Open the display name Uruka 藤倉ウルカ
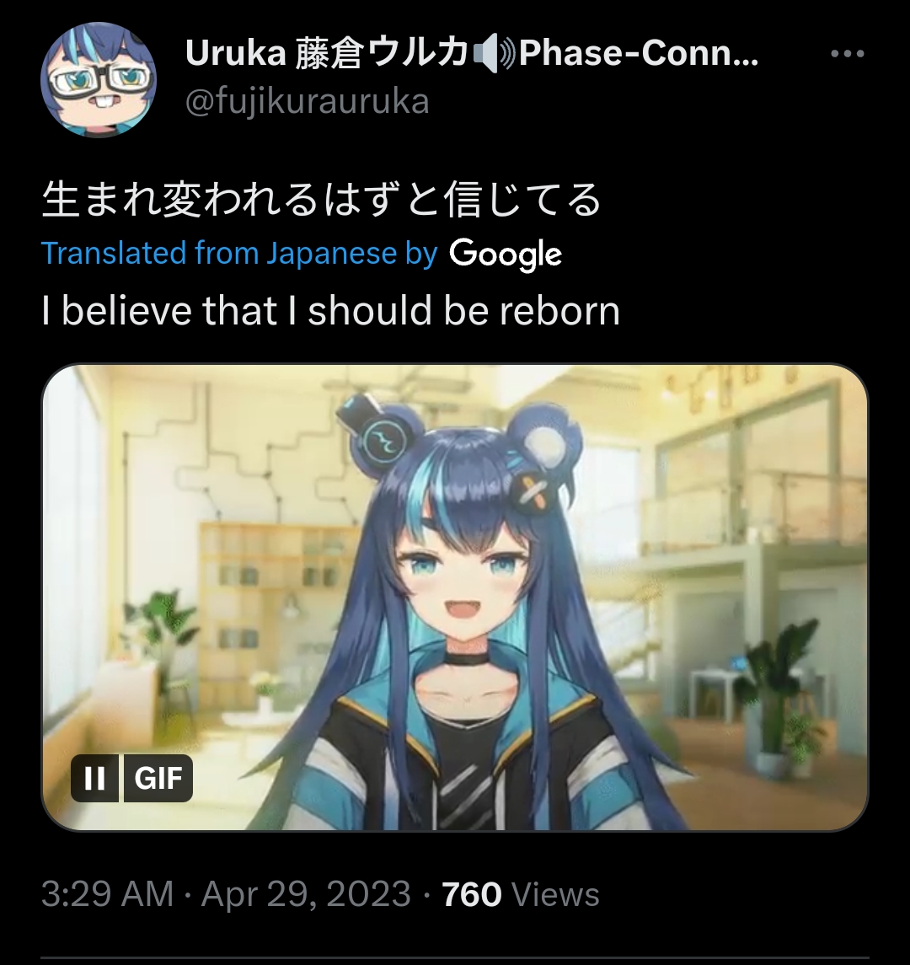910x965 pixels. 327,54
